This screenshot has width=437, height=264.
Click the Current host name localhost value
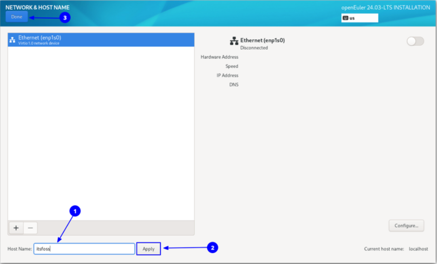418,249
